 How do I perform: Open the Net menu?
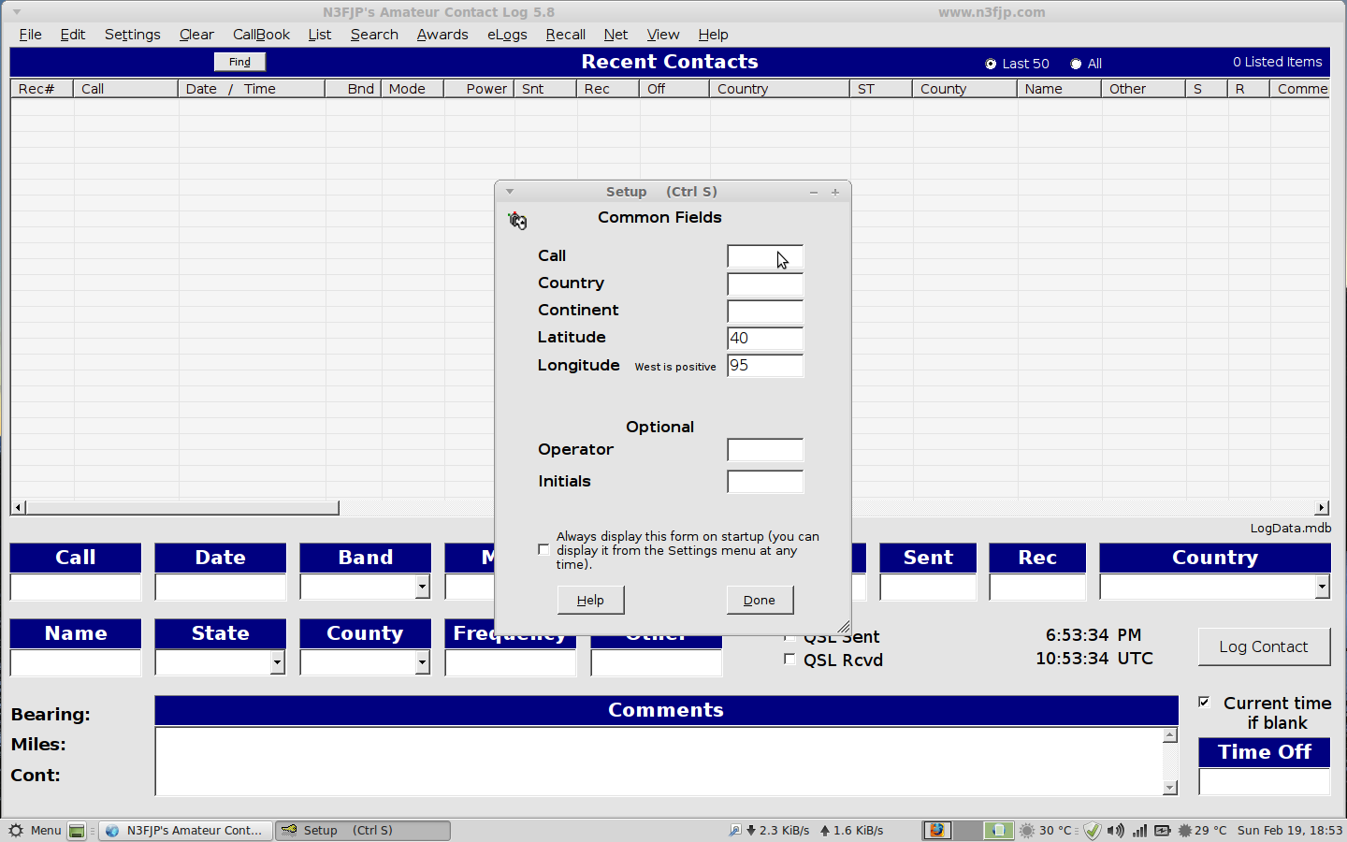[616, 35]
